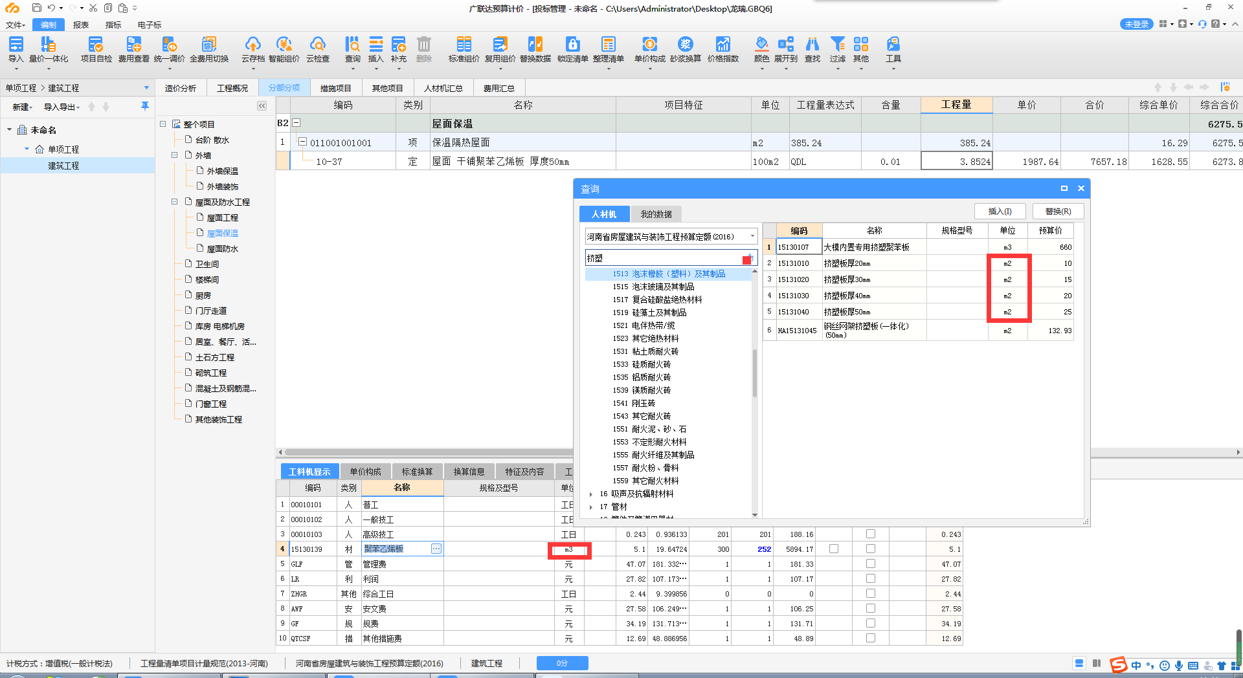Click 展开到 expand-to icon
1243x678 pixels.
785,49
